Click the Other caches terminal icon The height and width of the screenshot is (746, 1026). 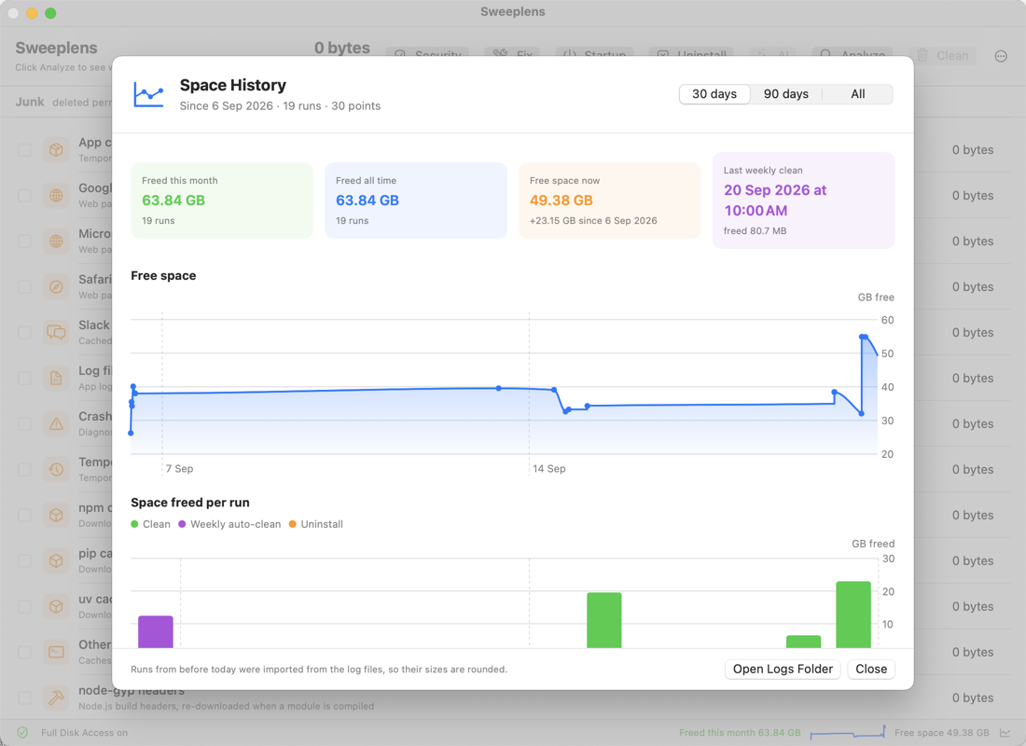pos(56,652)
